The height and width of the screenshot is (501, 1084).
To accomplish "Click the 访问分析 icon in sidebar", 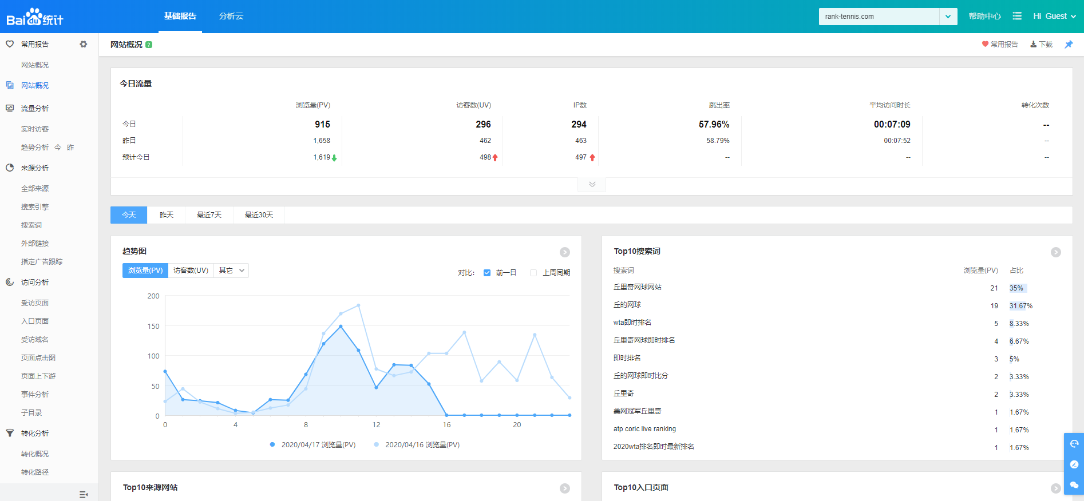I will click(10, 282).
